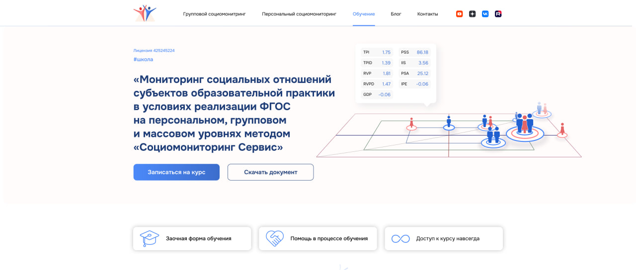The image size is (636, 270).
Task: Open the VK social network icon
Action: tap(485, 14)
